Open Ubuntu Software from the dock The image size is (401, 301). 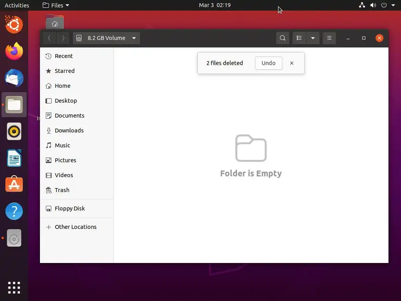pos(14,184)
